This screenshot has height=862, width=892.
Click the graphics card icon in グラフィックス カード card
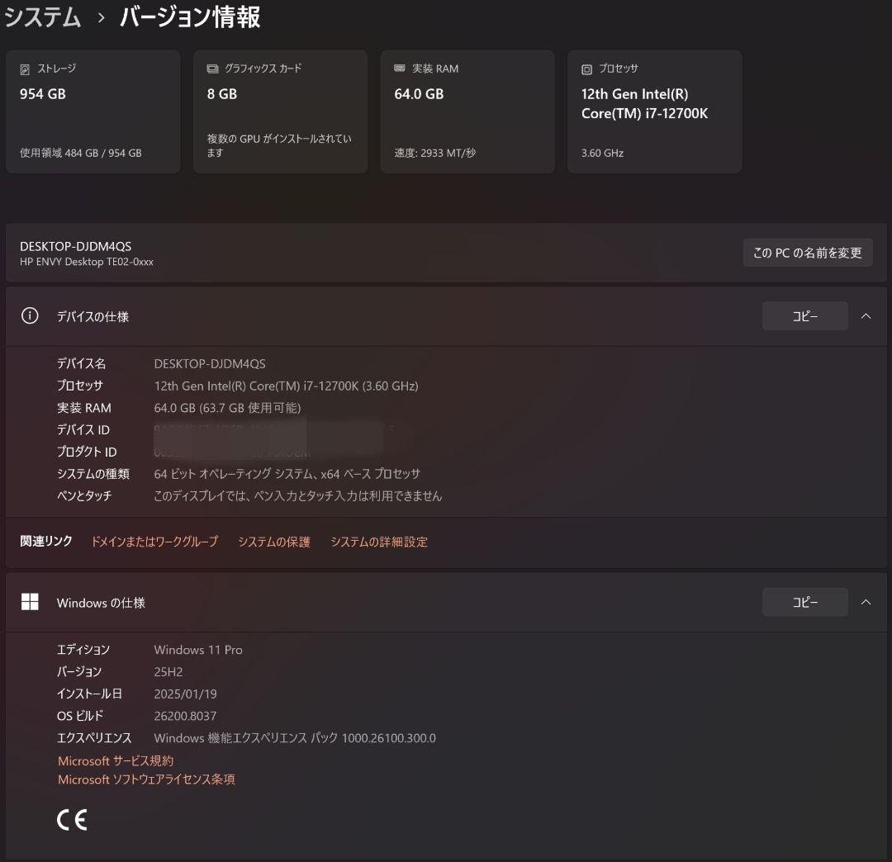tap(212, 69)
